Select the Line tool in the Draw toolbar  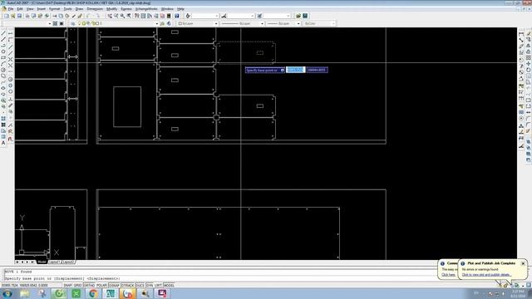tap(3, 33)
